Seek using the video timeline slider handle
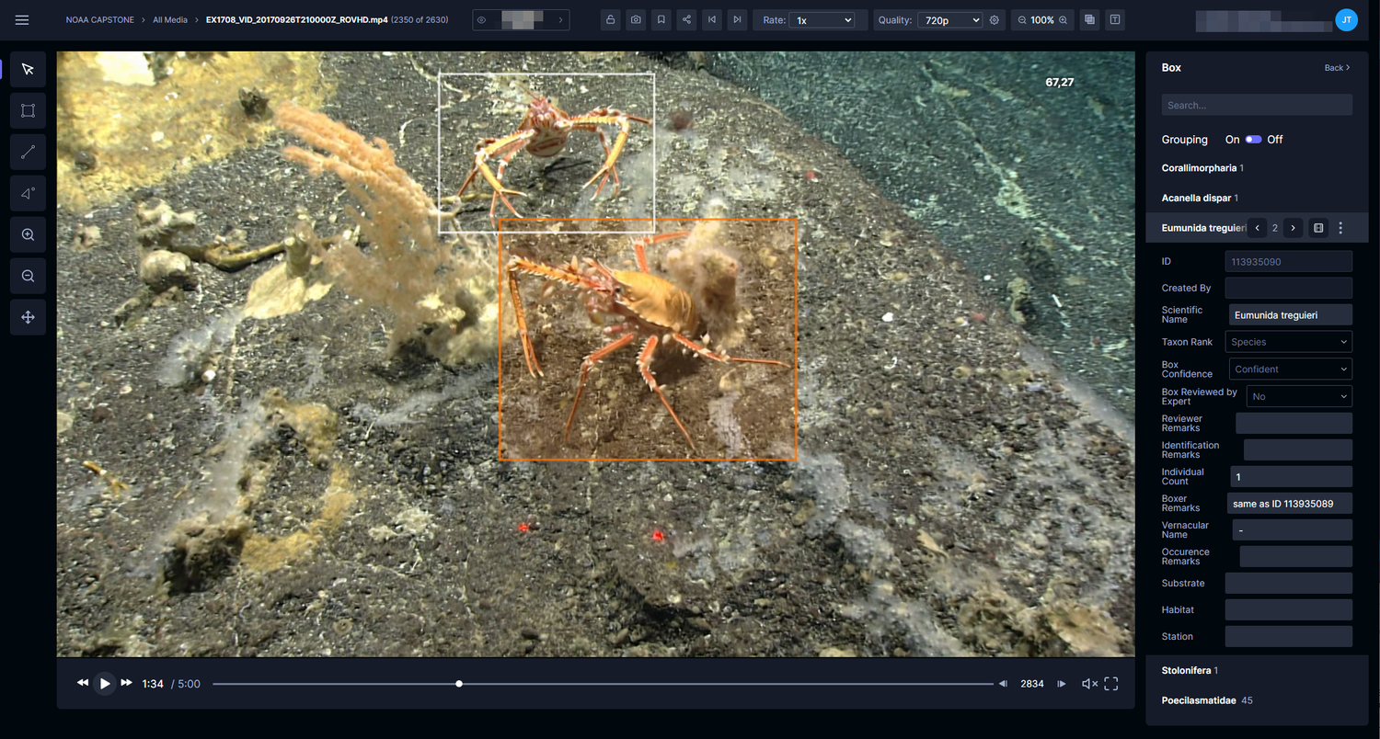The image size is (1380, 739). 459,684
